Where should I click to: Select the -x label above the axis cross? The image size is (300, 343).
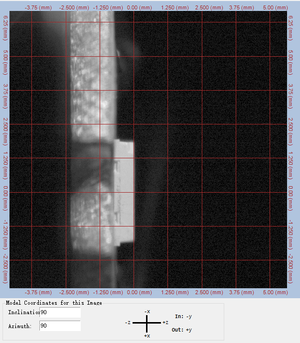coord(147,311)
